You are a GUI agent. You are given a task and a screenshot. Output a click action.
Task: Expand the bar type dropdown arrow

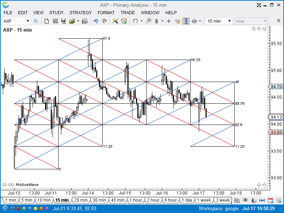[162, 21]
